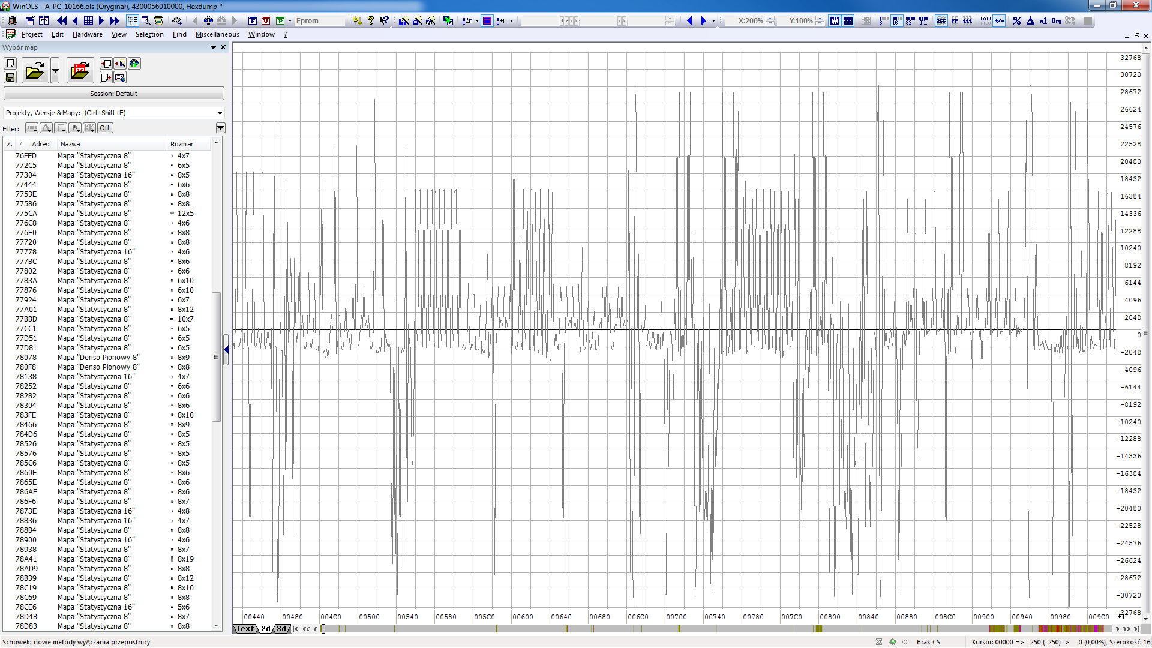The width and height of the screenshot is (1152, 648).
Task: Click the percent display mode icon
Action: point(1016,20)
